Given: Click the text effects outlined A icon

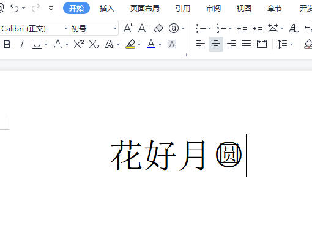Looking at the screenshot, I should click(110, 44).
